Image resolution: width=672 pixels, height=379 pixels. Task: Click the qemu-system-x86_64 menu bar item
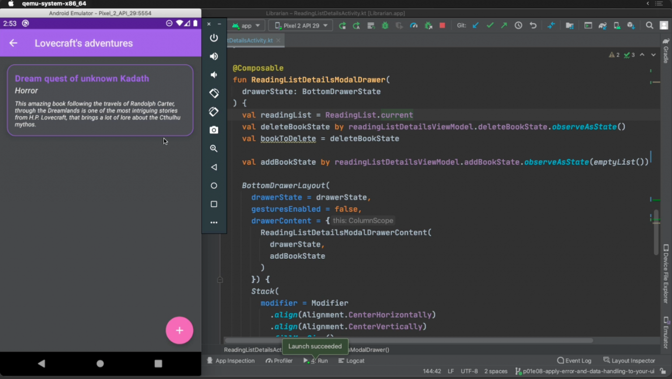click(54, 3)
